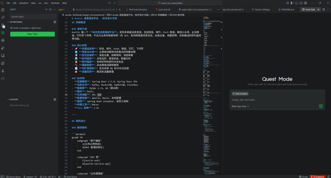Go forward with navigation arrow

[114, 3]
